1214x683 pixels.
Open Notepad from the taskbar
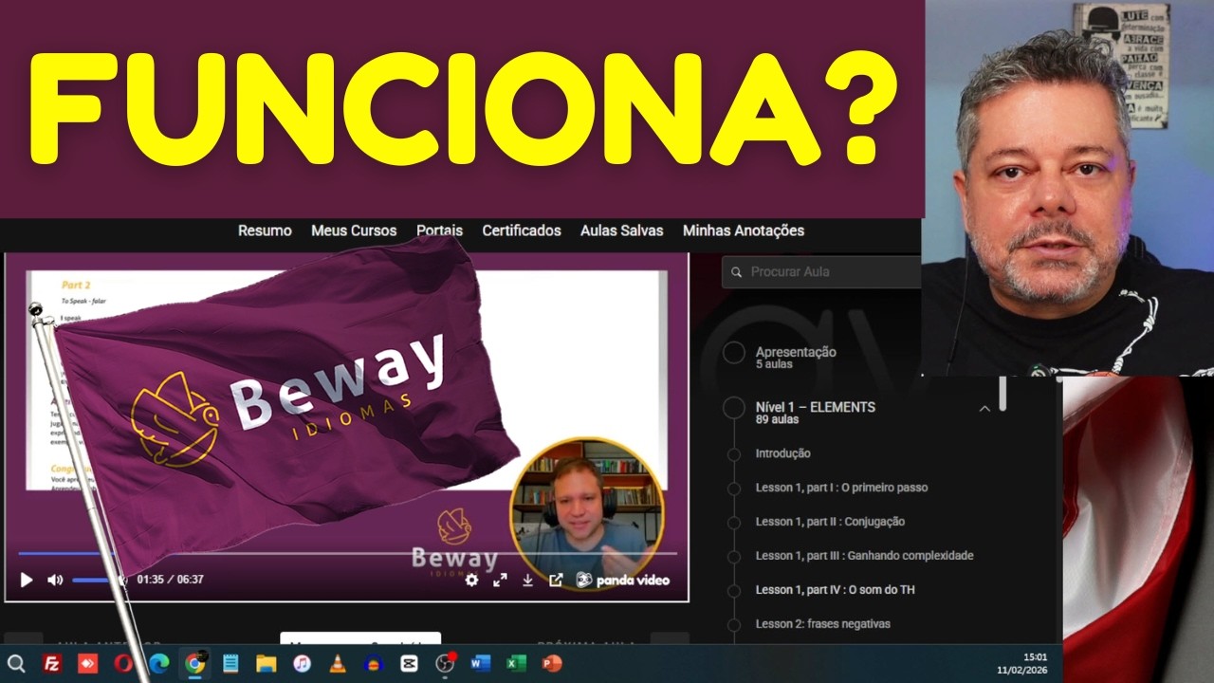[230, 663]
